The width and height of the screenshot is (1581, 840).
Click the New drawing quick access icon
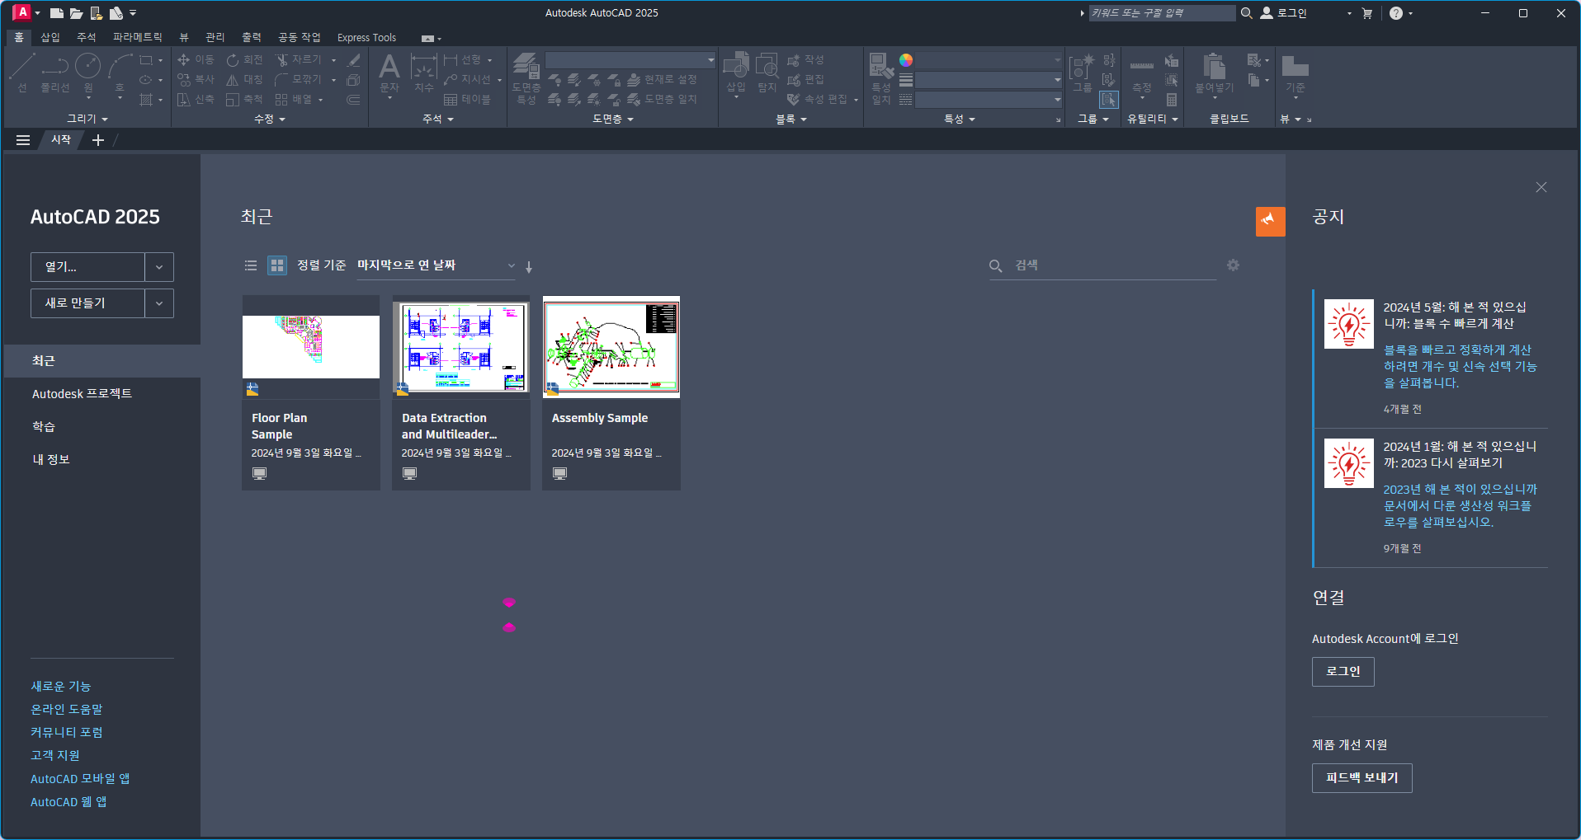point(56,13)
